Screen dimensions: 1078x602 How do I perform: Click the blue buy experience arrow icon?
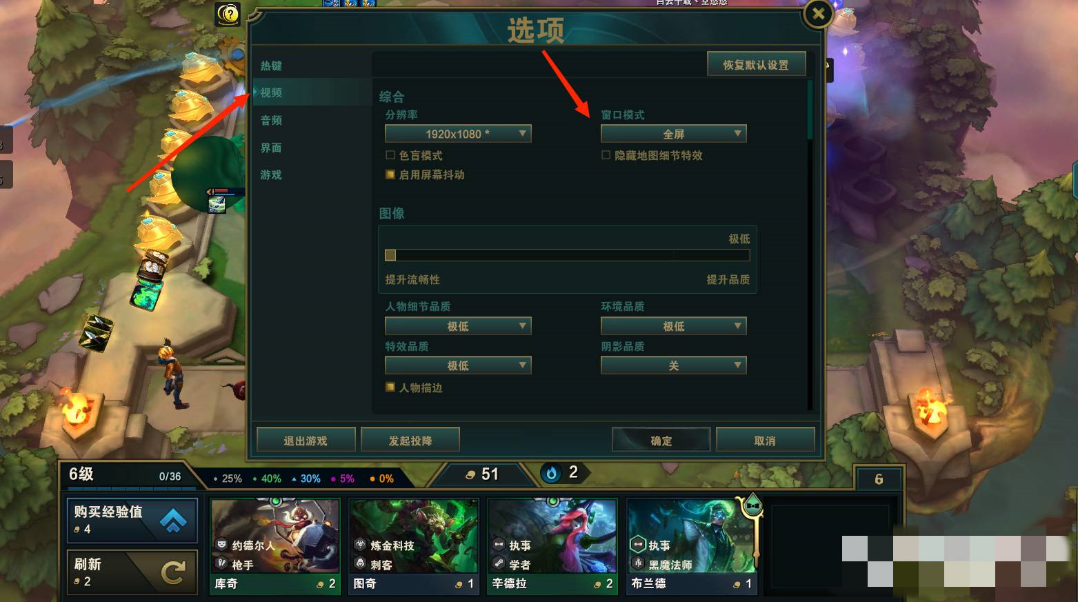click(173, 520)
